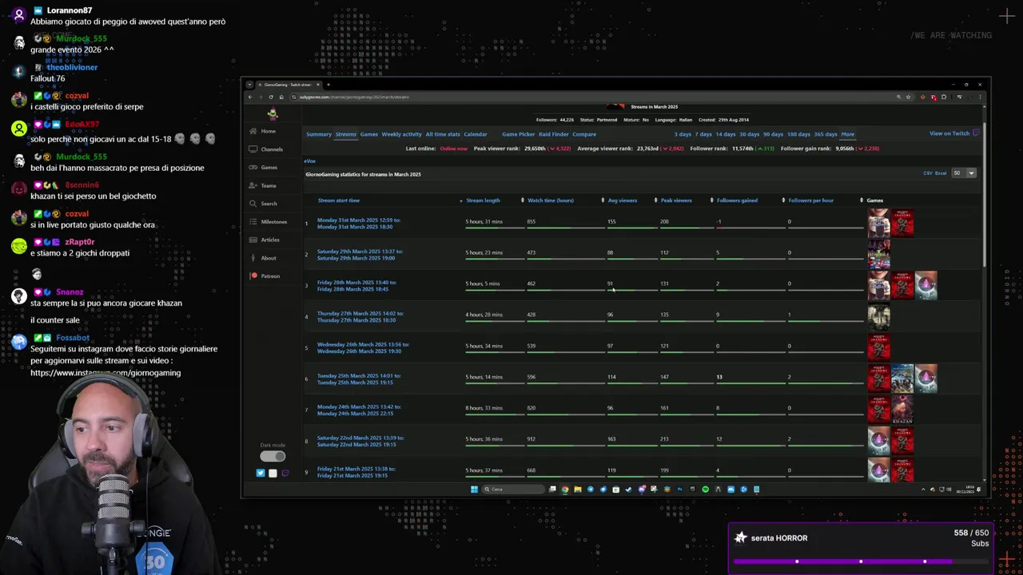Sort by Followers per hour column
This screenshot has height=575, width=1023.
pos(811,200)
